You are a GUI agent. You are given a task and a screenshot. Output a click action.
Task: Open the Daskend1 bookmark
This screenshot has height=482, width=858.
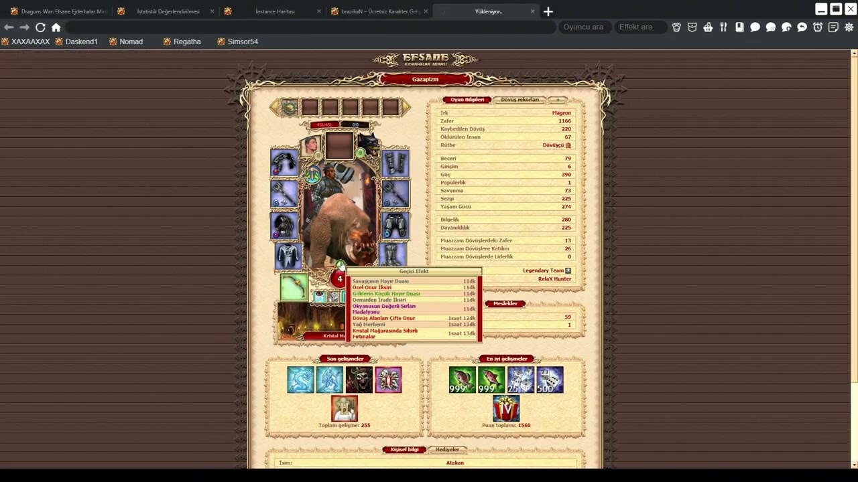[x=76, y=42]
